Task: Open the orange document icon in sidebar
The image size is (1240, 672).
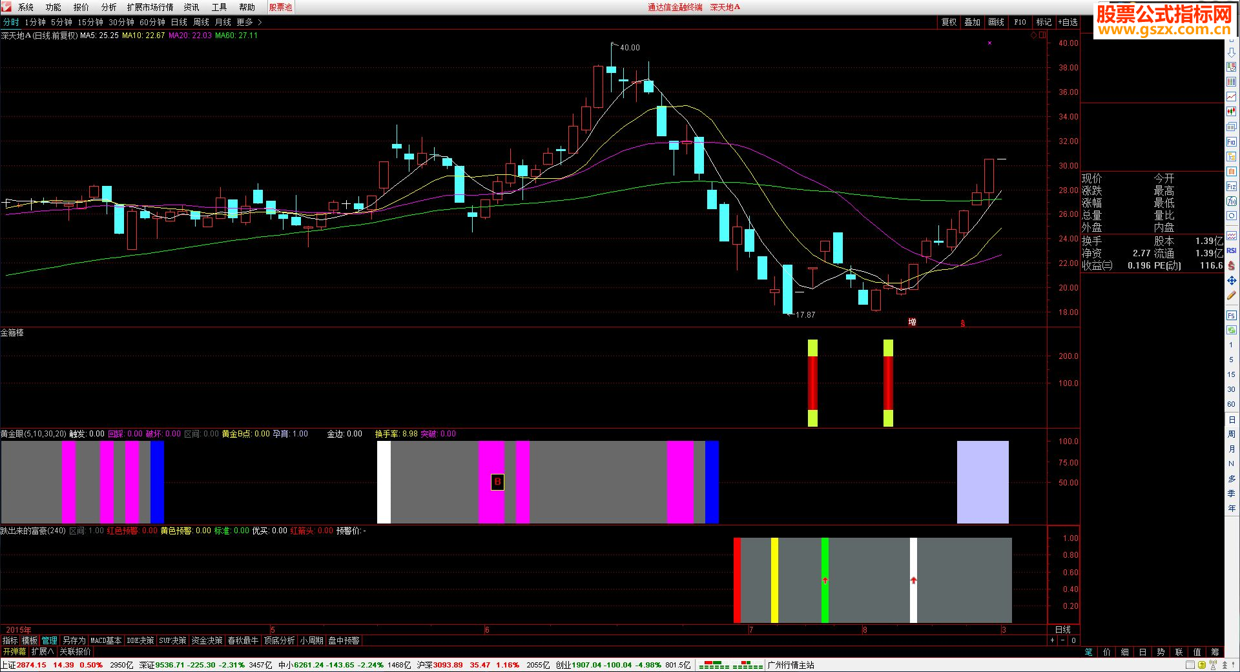Action: pyautogui.click(x=1232, y=171)
